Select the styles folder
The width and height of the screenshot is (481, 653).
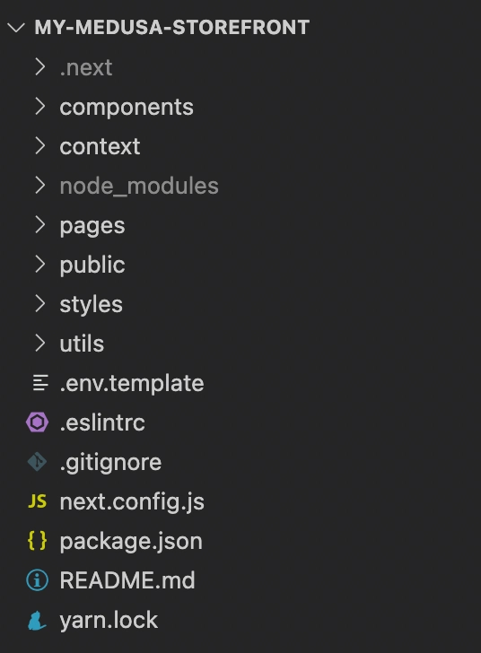click(240, 304)
